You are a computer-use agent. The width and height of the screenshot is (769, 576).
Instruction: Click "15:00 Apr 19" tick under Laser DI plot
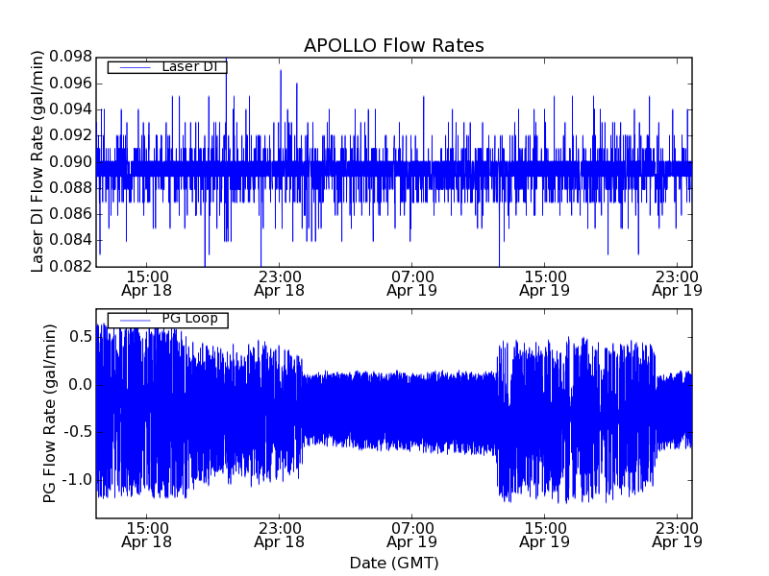pos(544,283)
